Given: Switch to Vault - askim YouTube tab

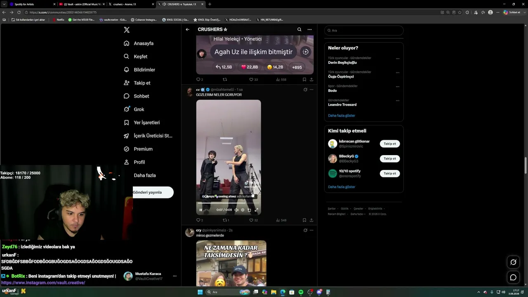Looking at the screenshot, I should (82, 4).
